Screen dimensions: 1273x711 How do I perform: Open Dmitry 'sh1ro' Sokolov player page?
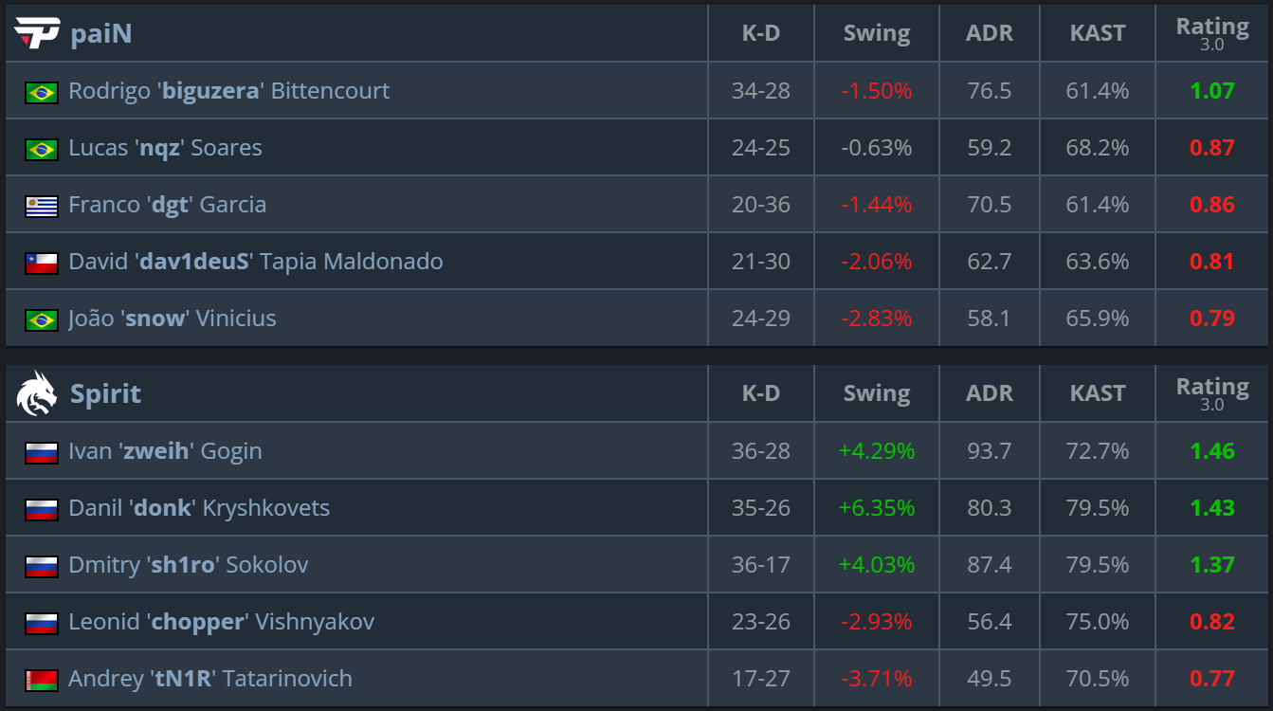188,565
